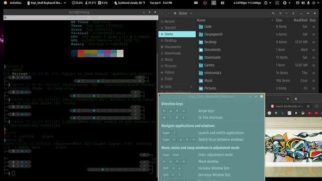Open the Pop!_Shell Keyboard Shortcuts app menu in the top bar
This screenshot has width=322, height=181.
[x=47, y=3]
